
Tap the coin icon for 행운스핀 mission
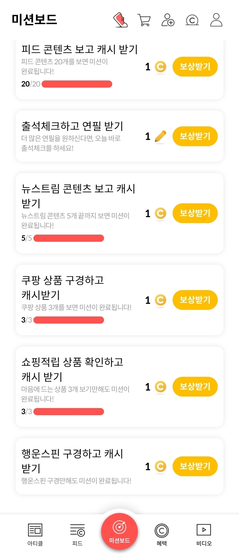click(160, 466)
